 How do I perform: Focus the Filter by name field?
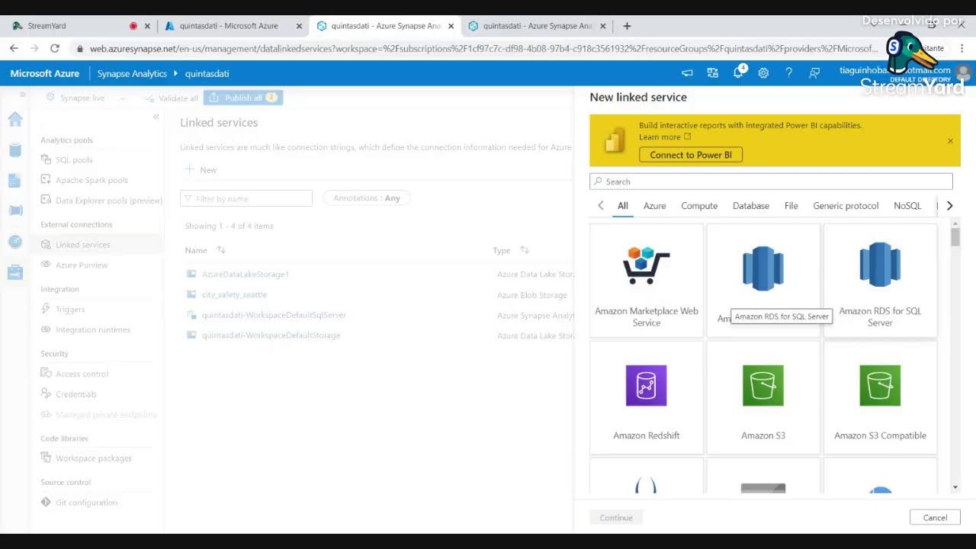(x=246, y=198)
